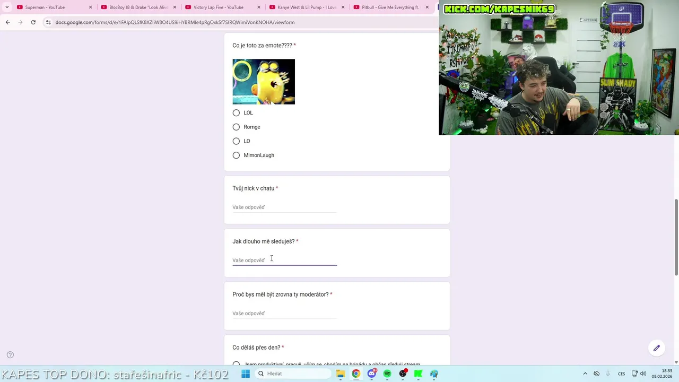
Task: Open OBS Studio from the taskbar
Action: tap(403, 374)
